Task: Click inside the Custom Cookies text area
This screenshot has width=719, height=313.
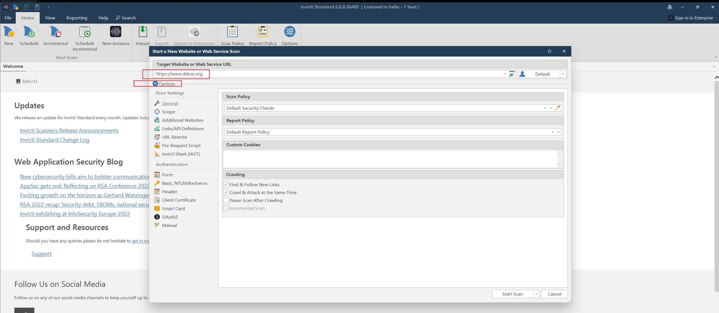Action: coord(390,159)
